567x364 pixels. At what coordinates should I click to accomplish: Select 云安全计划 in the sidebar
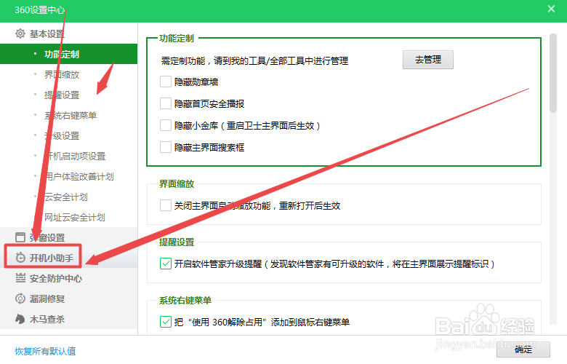pos(69,197)
